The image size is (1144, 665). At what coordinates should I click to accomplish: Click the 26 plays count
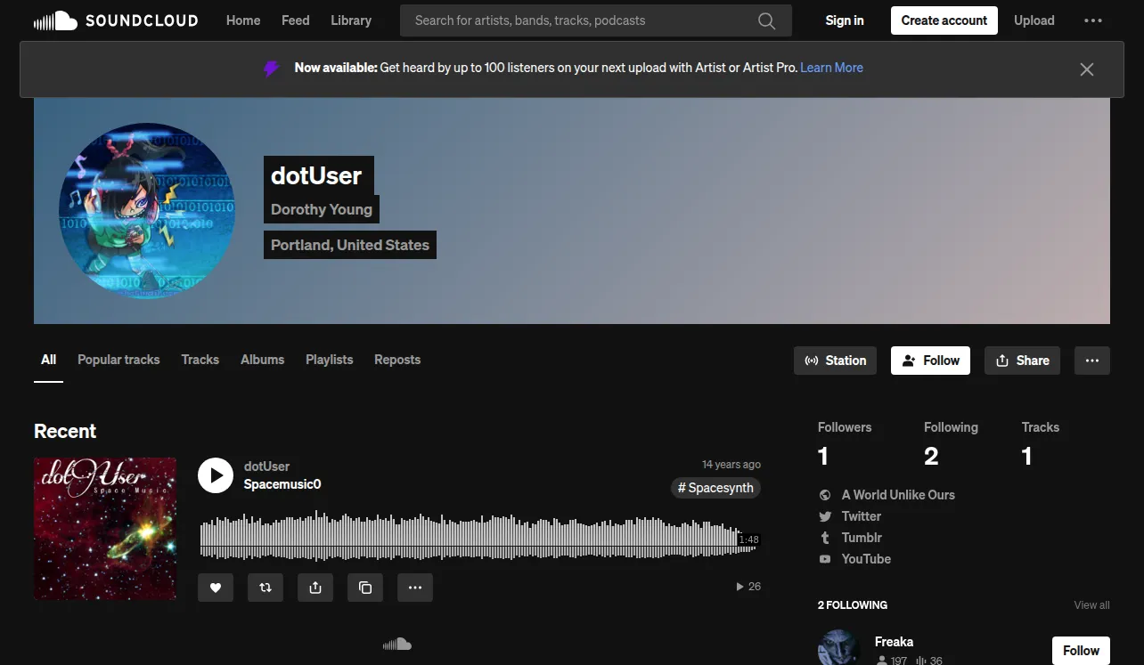point(748,587)
